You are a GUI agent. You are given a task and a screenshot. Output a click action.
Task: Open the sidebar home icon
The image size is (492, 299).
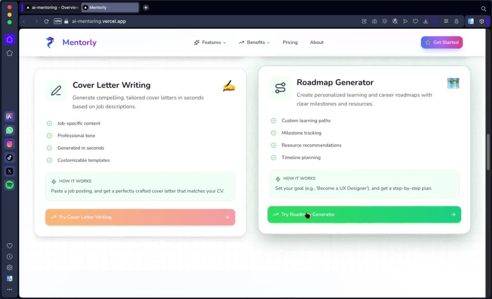click(10, 39)
